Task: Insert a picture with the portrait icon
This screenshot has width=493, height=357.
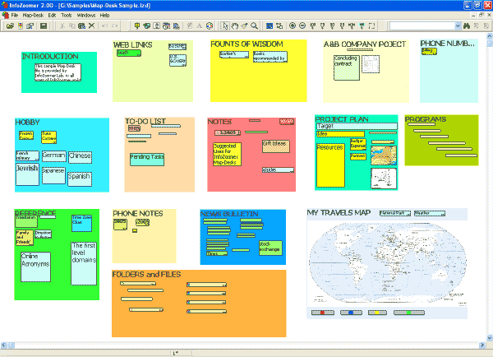Action: coord(157,25)
